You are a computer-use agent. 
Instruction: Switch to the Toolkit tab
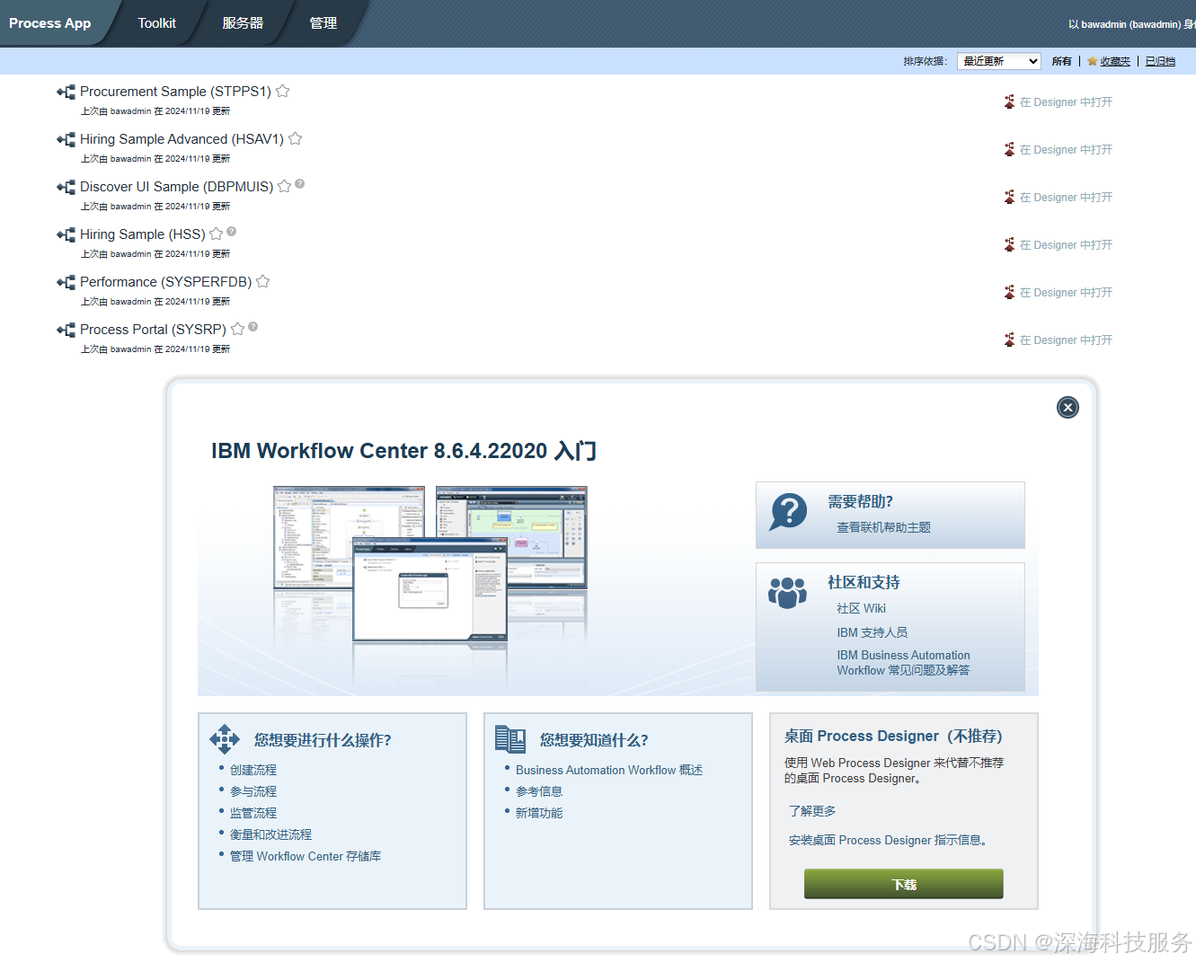[x=157, y=23]
